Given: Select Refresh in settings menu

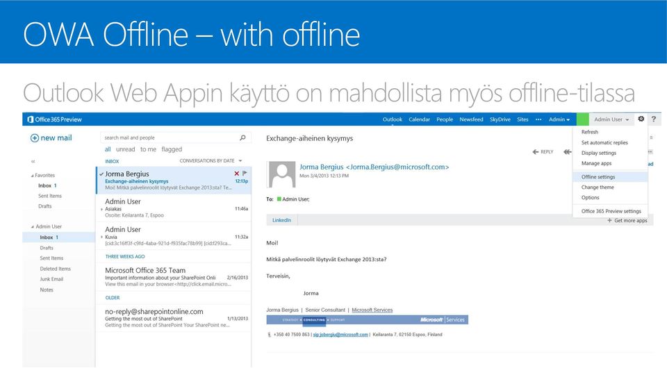Looking at the screenshot, I should [611, 132].
